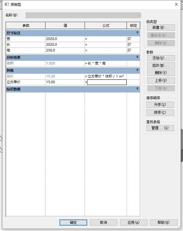Click the 删除(E) family type button
183x231 pixels.
pos(161,43)
